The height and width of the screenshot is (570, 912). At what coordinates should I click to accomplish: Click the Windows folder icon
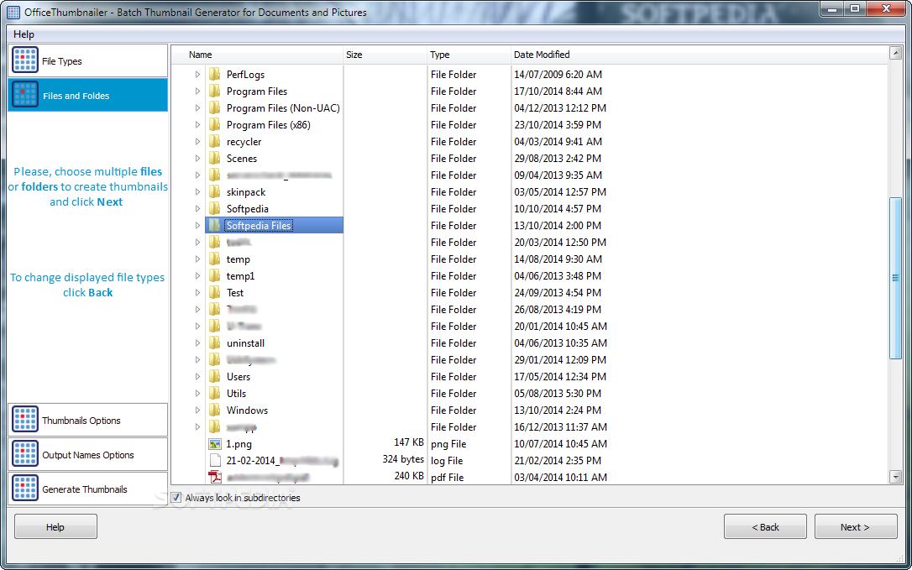coord(215,410)
